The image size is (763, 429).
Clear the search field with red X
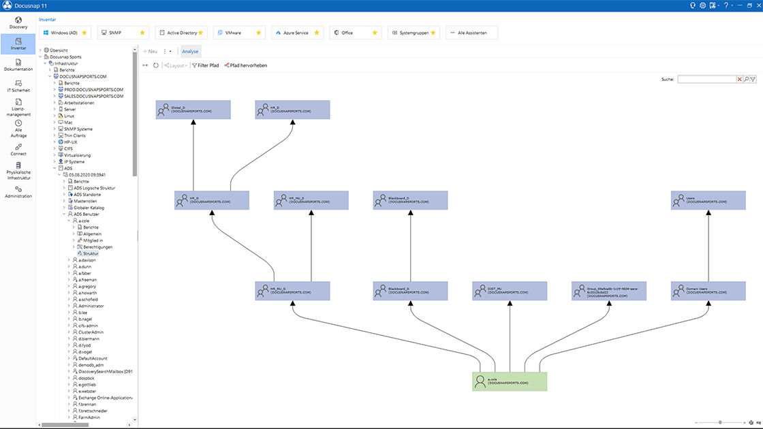click(740, 79)
